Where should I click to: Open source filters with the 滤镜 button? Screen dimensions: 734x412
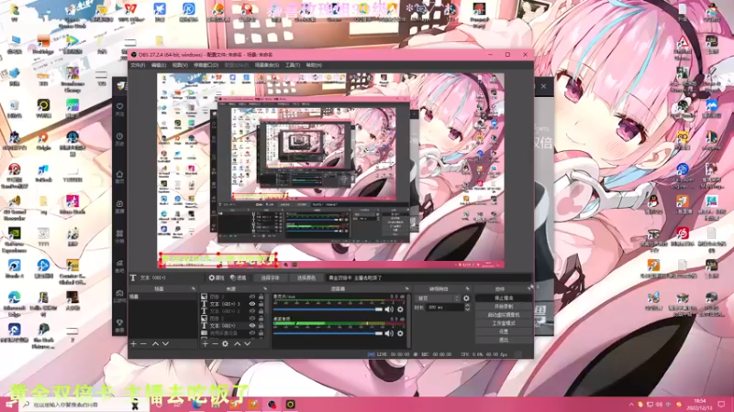pos(239,278)
